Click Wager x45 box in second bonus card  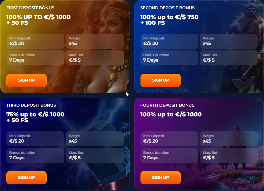point(229,41)
